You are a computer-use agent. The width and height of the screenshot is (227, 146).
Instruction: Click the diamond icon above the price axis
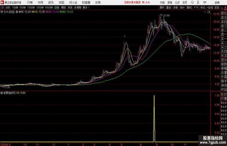click(205, 12)
